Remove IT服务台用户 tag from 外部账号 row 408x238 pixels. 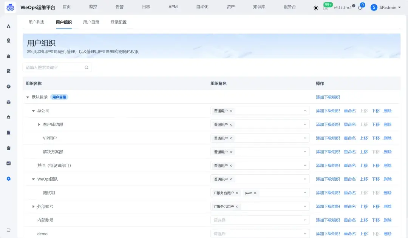(x=237, y=207)
